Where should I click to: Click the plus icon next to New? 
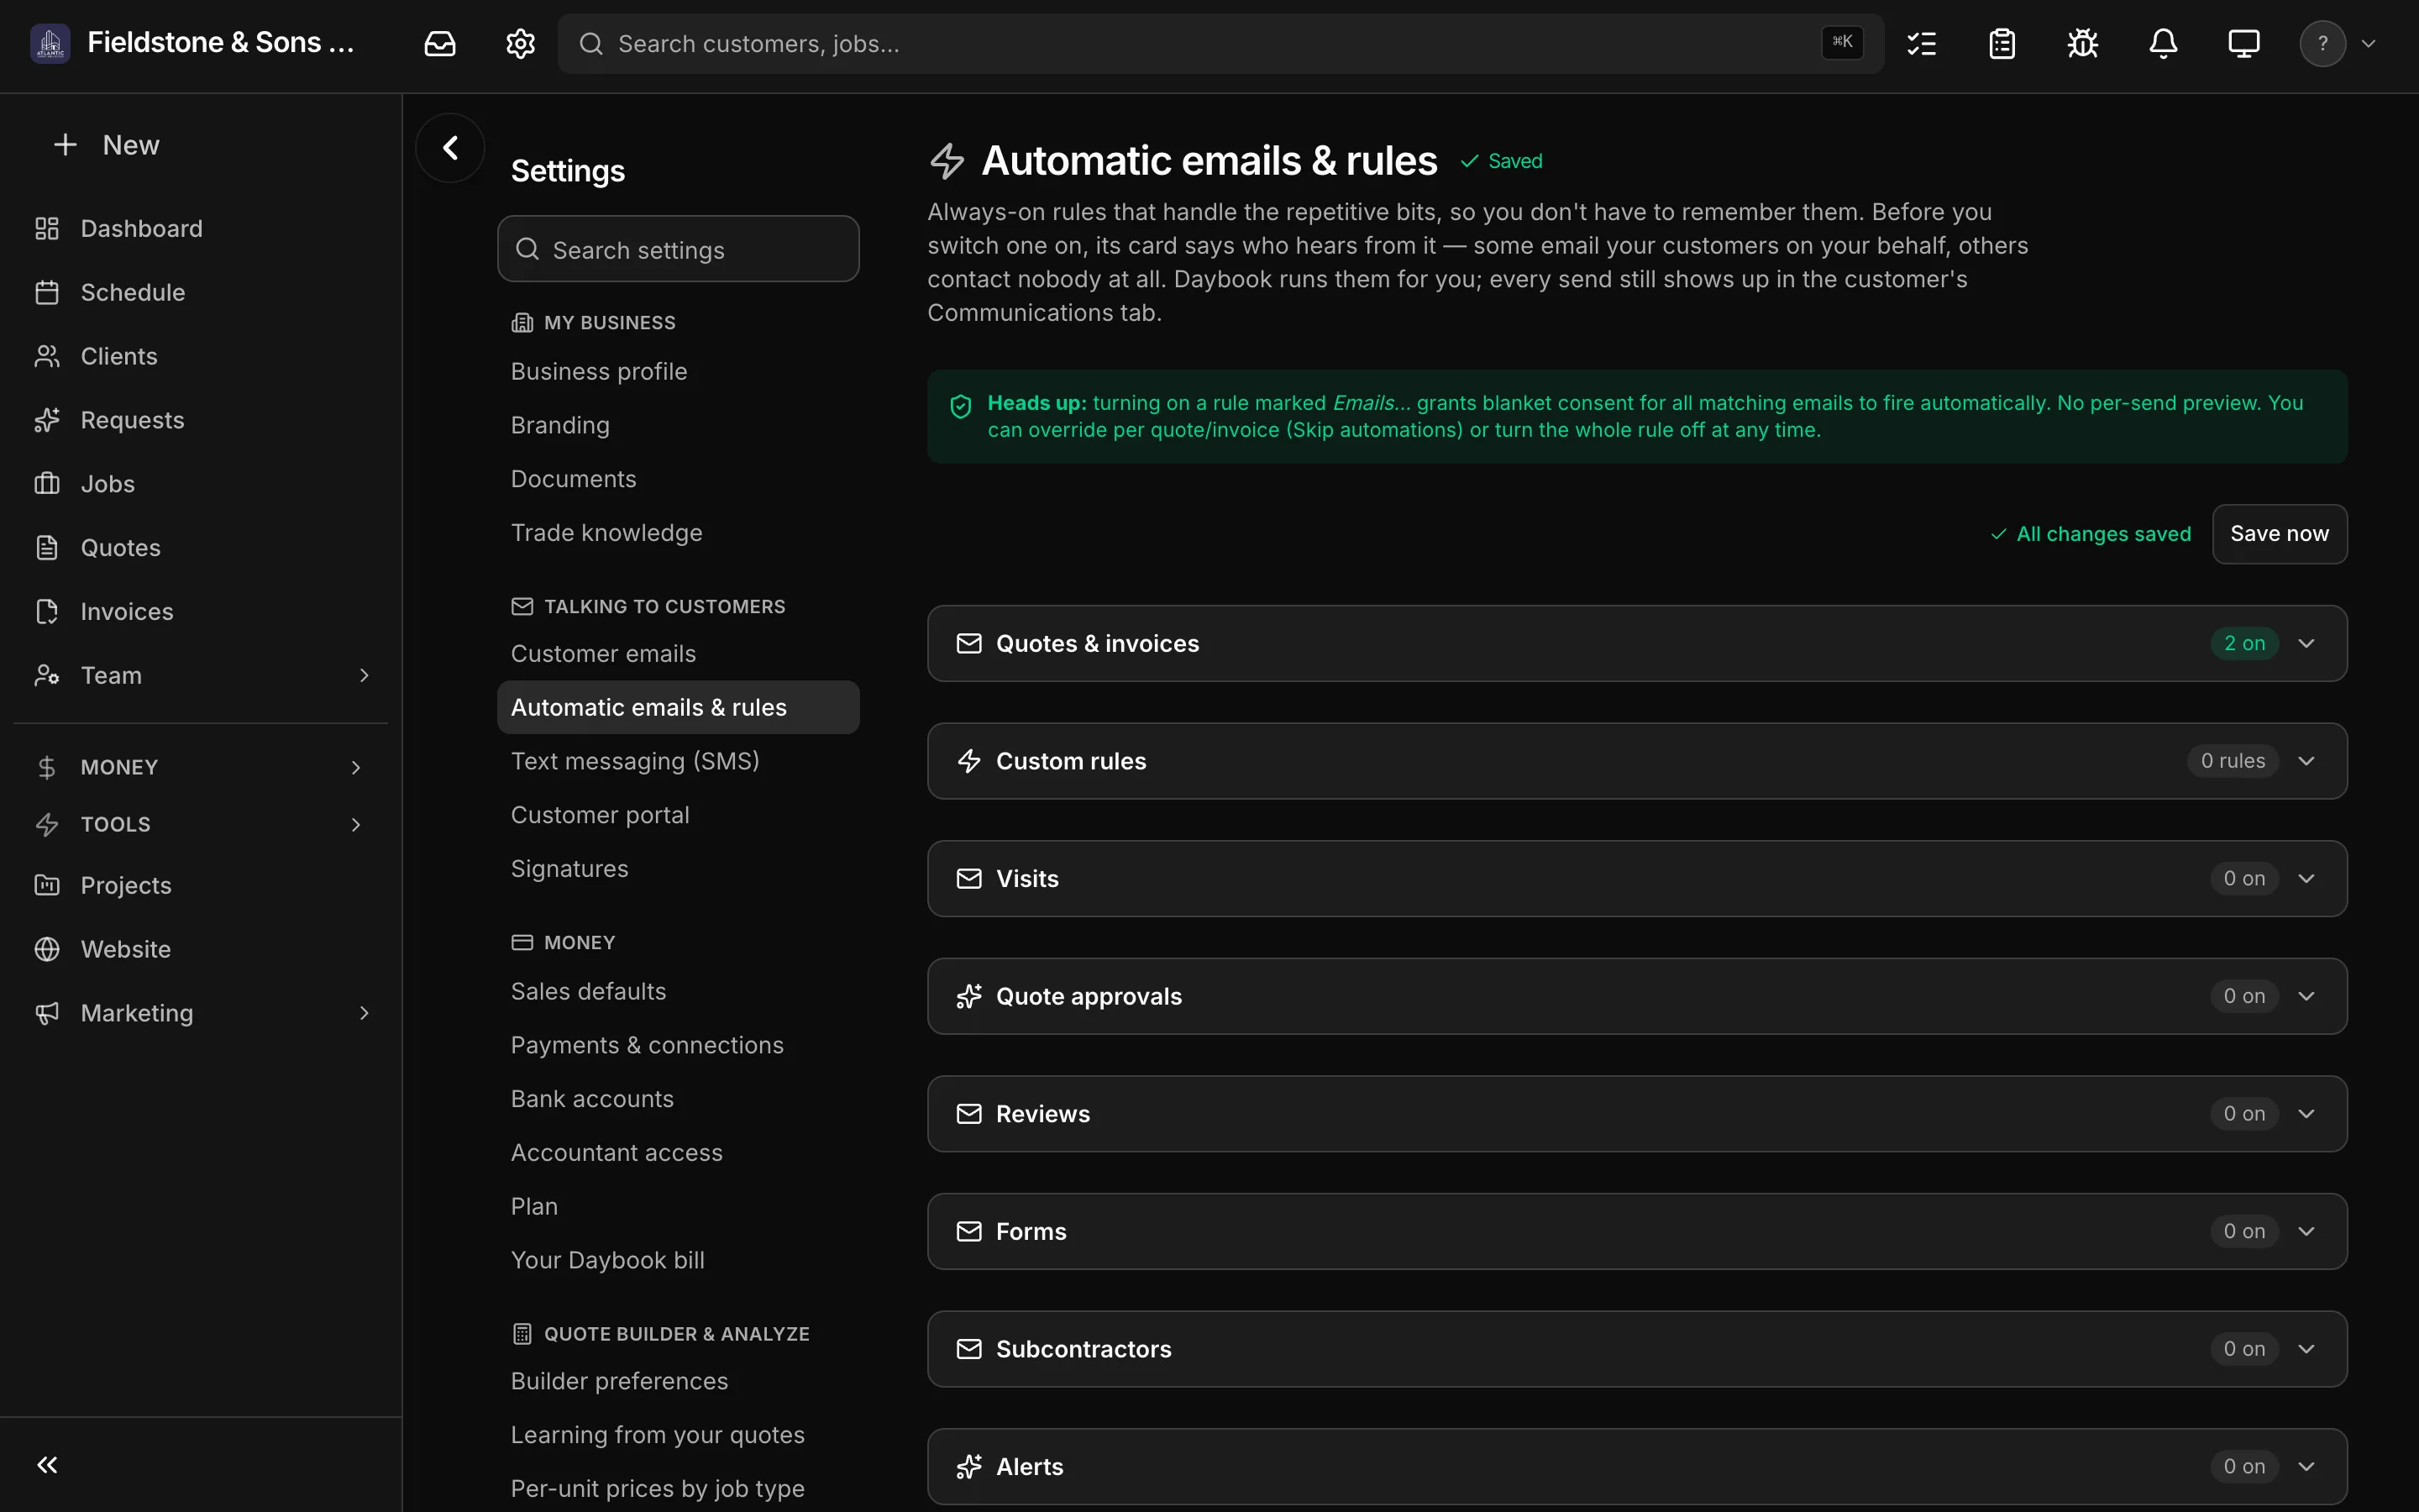tap(65, 145)
